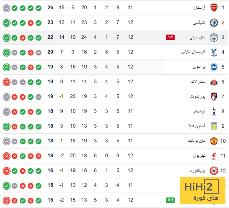
Task: Click the Manchester United crest
Action: click(x=214, y=141)
